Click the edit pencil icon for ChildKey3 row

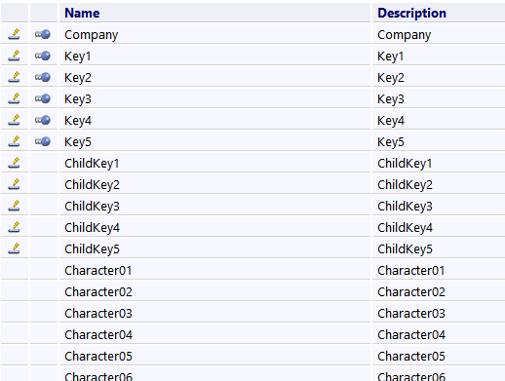click(x=14, y=206)
